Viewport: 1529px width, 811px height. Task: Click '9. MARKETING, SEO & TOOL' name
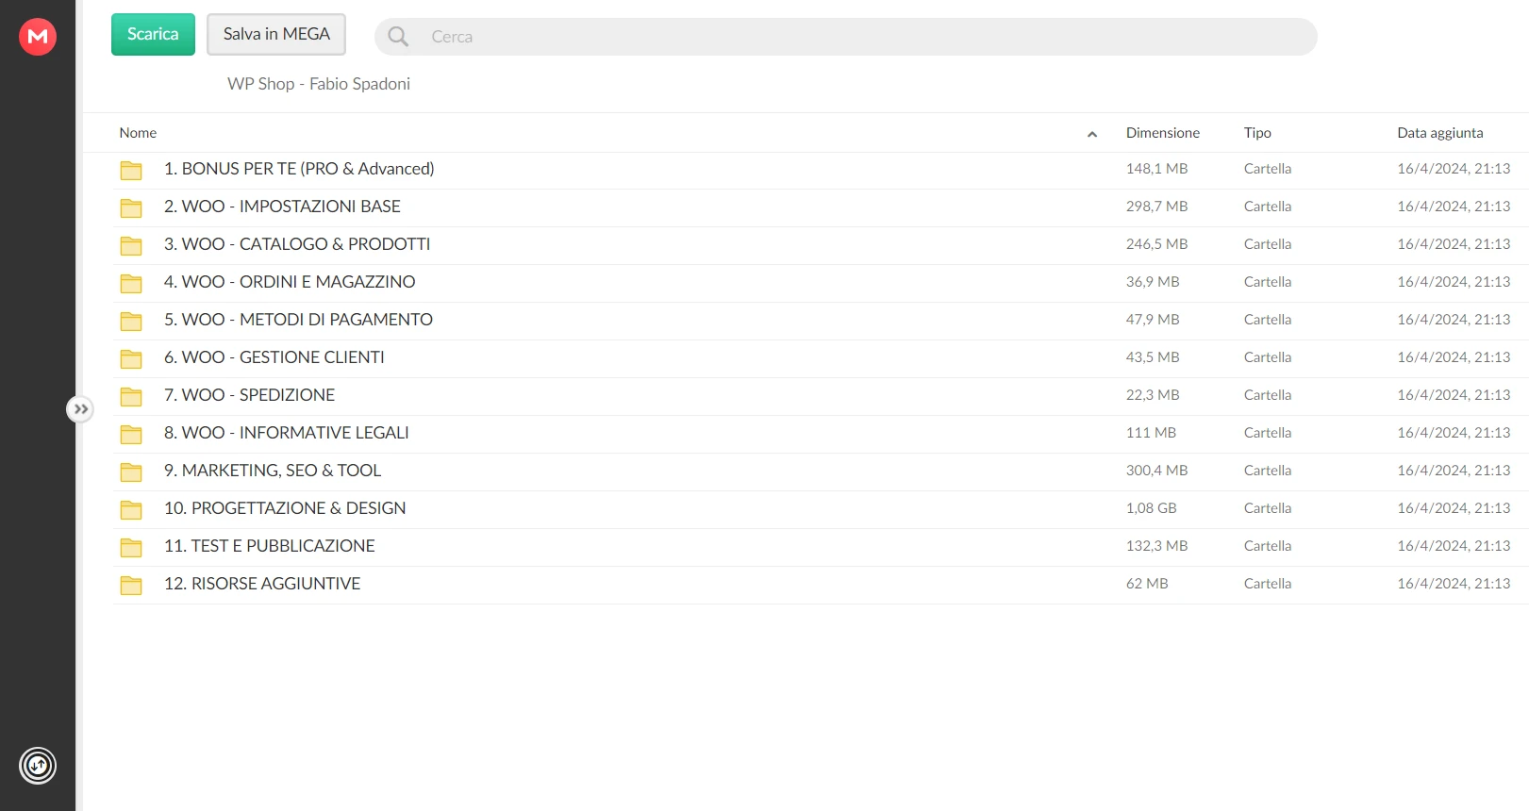click(273, 471)
